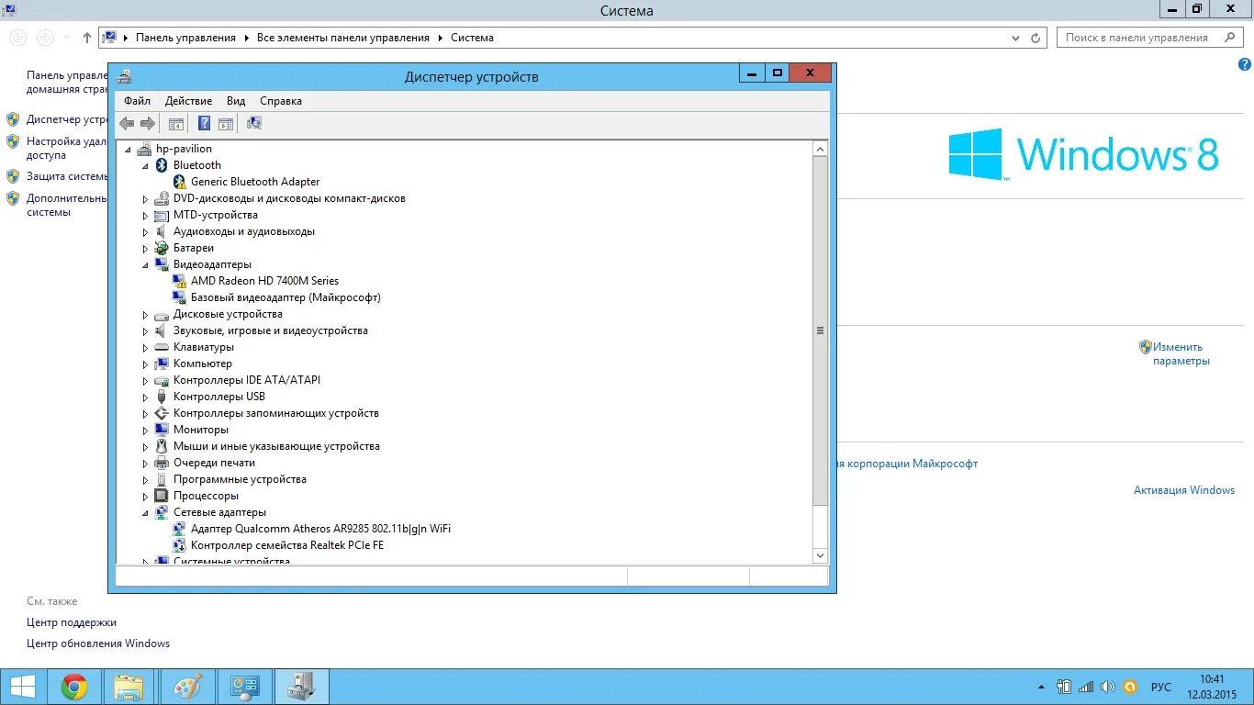Show hidden tray icons arrow
Viewport: 1254px width, 705px height.
[1041, 687]
